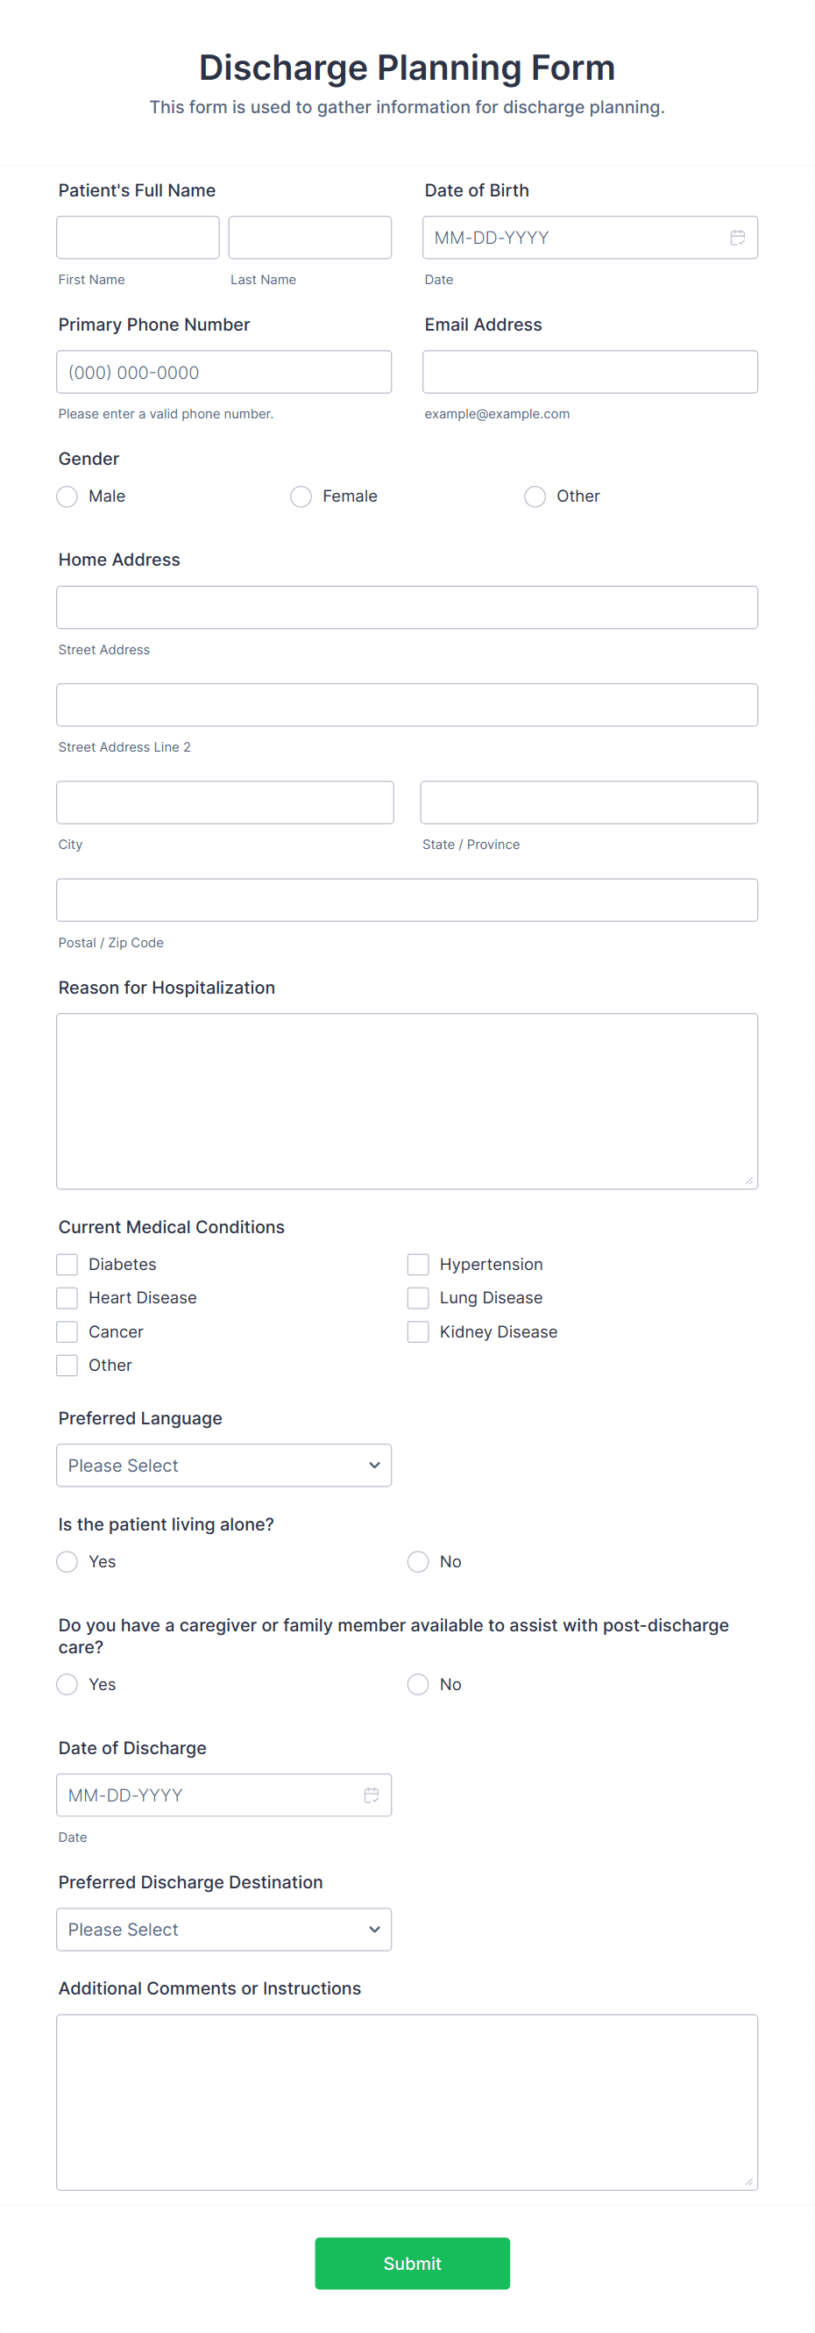Mark Yes for patient living alone
The height and width of the screenshot is (2333, 815).
pyautogui.click(x=66, y=1561)
